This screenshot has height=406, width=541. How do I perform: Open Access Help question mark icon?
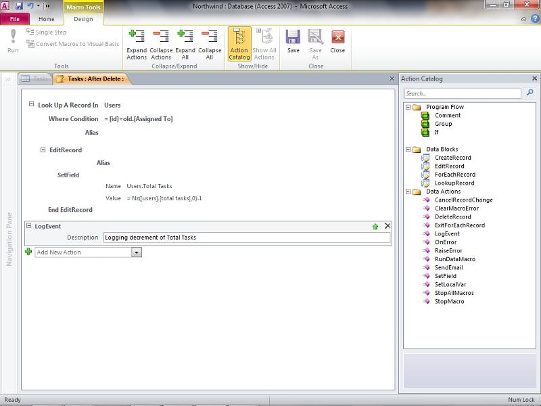[x=534, y=19]
